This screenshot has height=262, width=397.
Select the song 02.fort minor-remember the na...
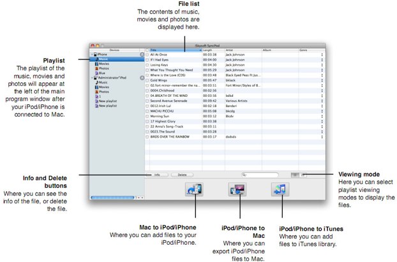pos(176,85)
